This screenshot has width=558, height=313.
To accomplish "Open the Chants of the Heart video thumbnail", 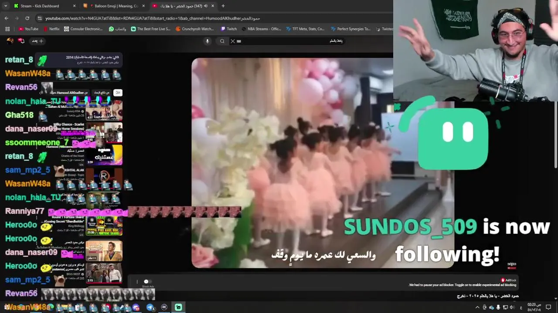I will (x=104, y=155).
